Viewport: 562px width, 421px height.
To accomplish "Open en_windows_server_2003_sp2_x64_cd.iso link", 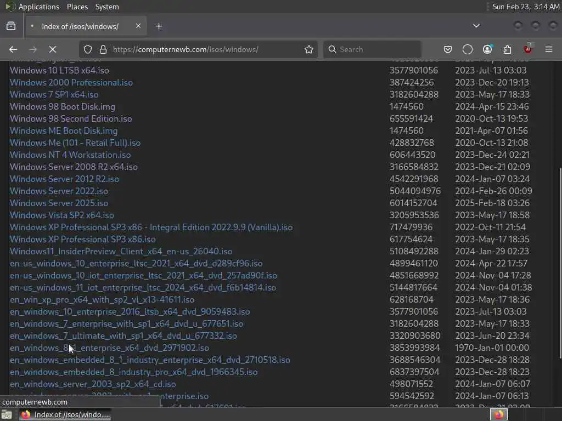I will pyautogui.click(x=93, y=384).
